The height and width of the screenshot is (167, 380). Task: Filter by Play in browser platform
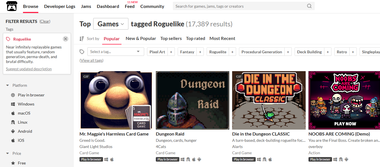[31, 95]
